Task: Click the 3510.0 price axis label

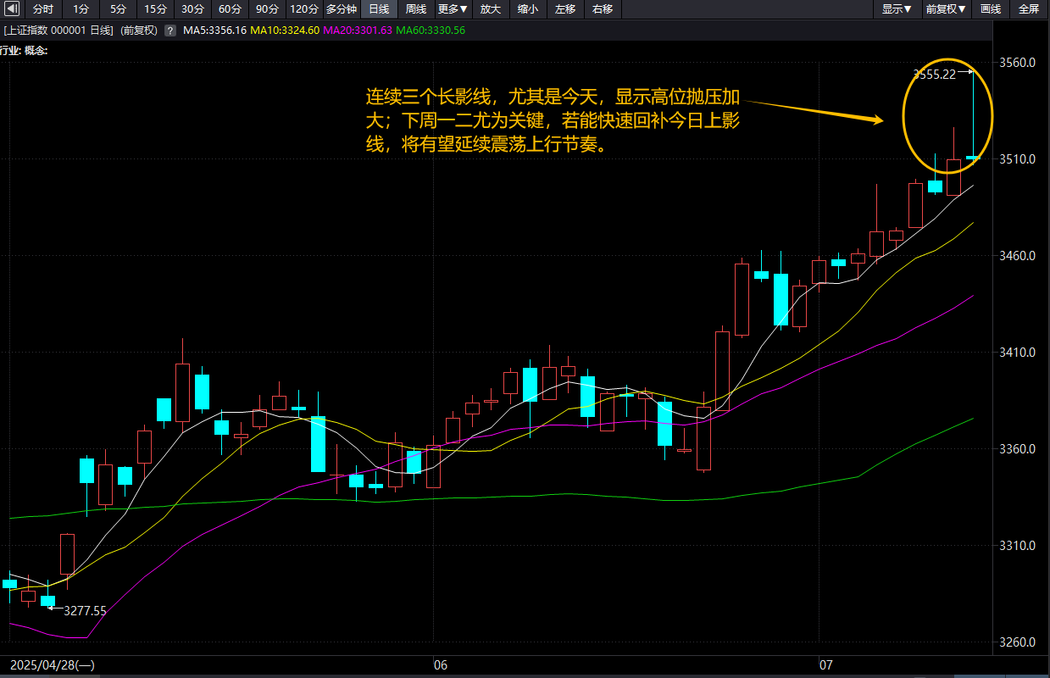Action: coord(1019,159)
